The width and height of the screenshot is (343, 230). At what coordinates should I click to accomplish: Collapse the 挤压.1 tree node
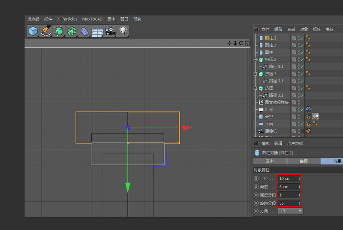tap(256, 74)
